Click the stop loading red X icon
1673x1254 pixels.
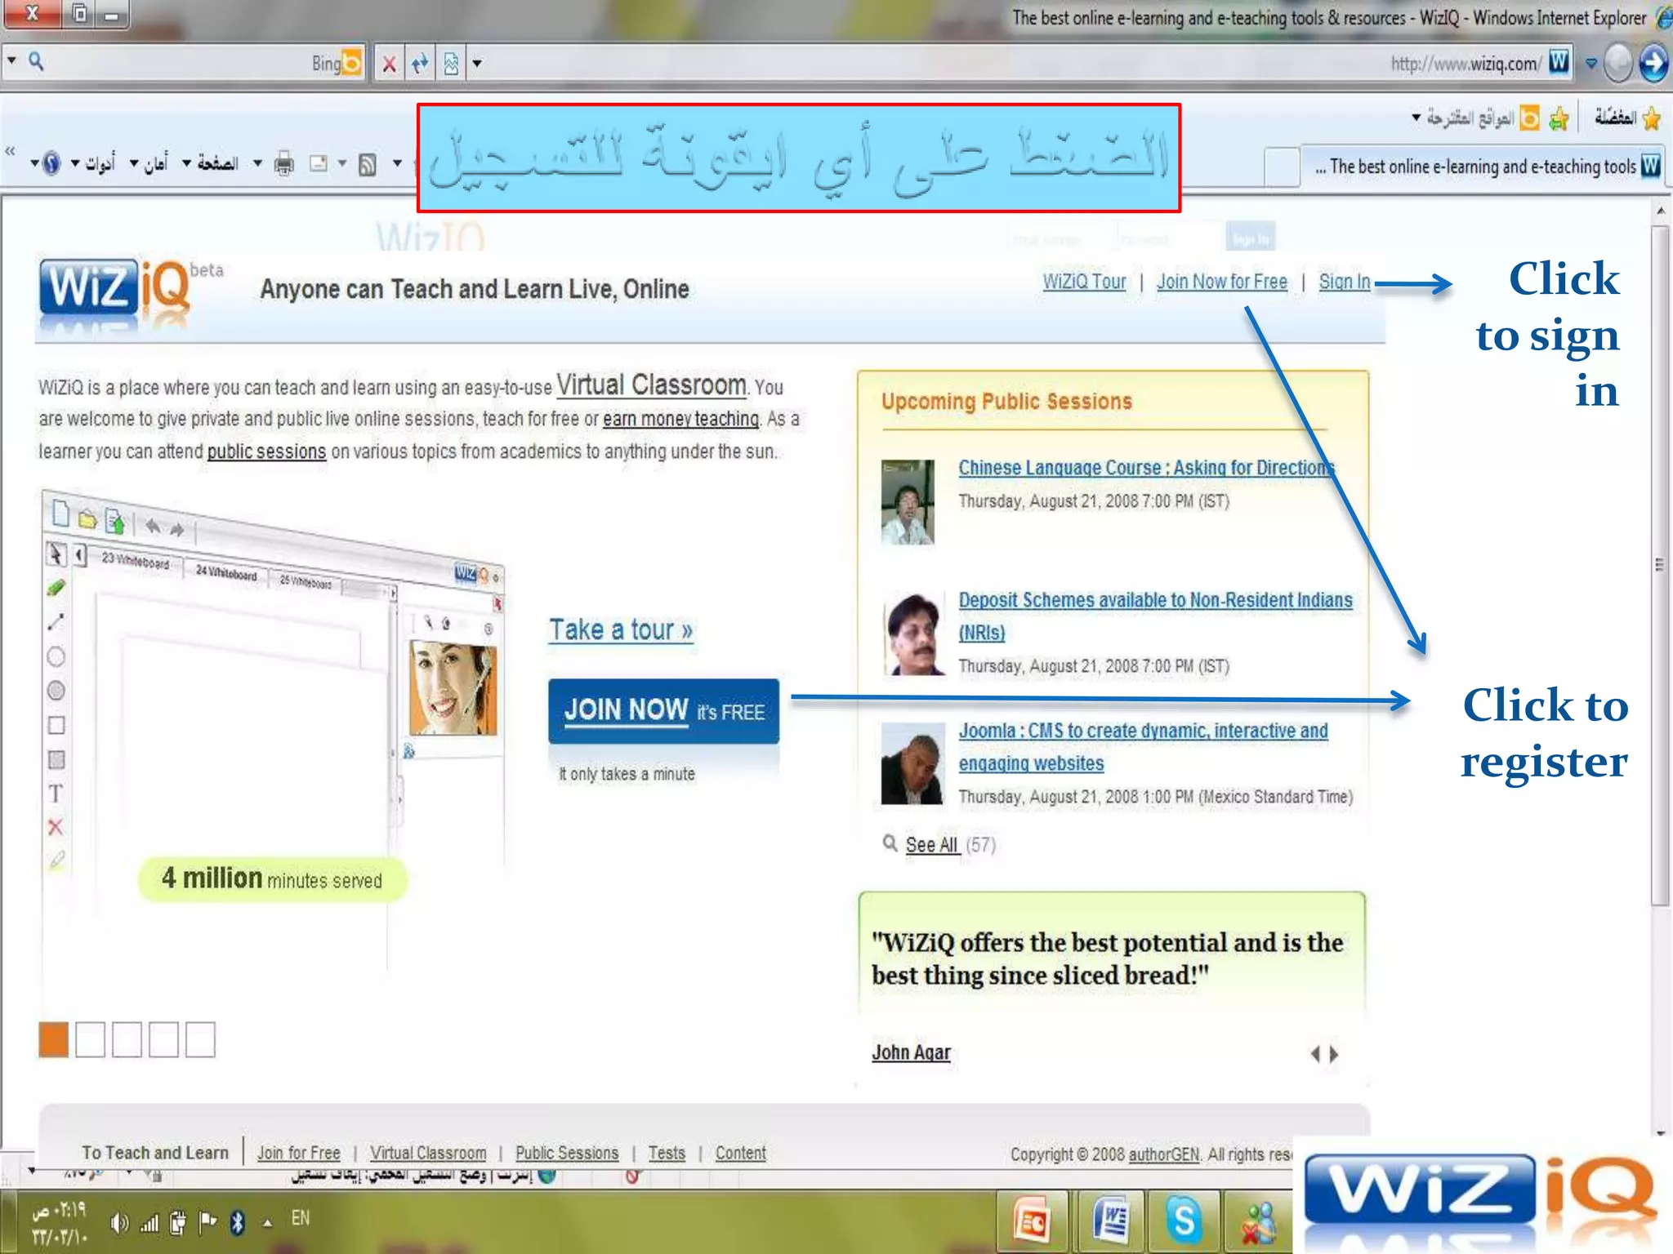click(x=390, y=64)
